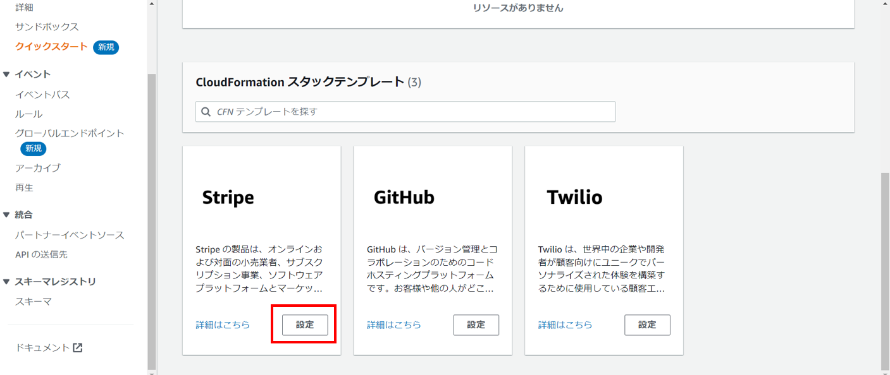Click the GitHub logo
Image resolution: width=890 pixels, height=375 pixels.
pyautogui.click(x=404, y=198)
